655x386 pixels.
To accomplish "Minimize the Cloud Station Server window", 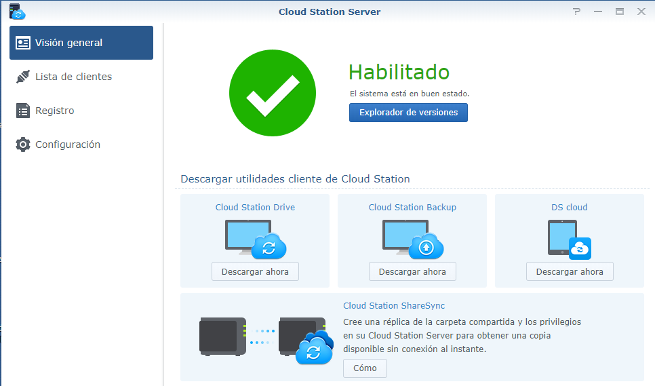I will coord(598,12).
